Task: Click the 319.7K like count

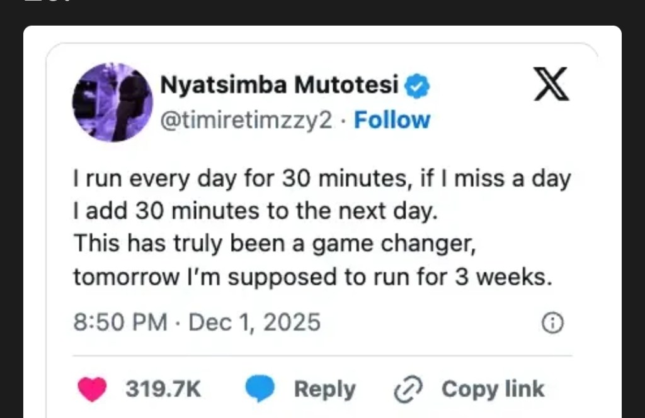Action: click(x=163, y=390)
